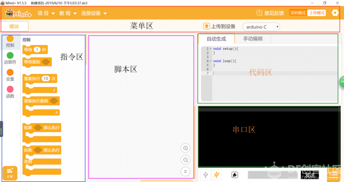Image resolution: width=344 pixels, height=182 pixels.
Task: Select the 控制 block category
Action: tap(10, 41)
